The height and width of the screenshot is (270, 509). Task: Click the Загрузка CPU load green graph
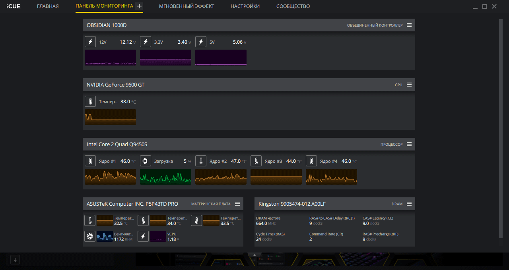[x=165, y=177]
